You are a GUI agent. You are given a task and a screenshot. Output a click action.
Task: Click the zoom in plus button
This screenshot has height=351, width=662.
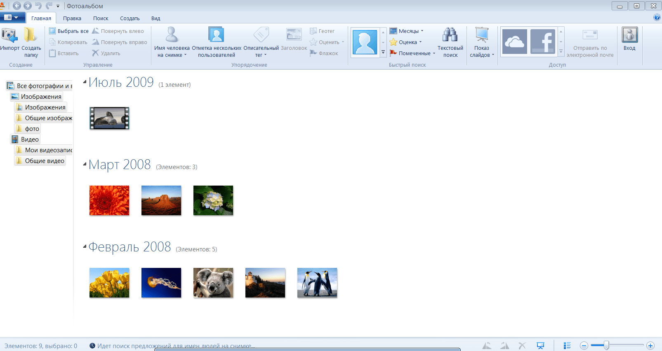[x=650, y=346]
